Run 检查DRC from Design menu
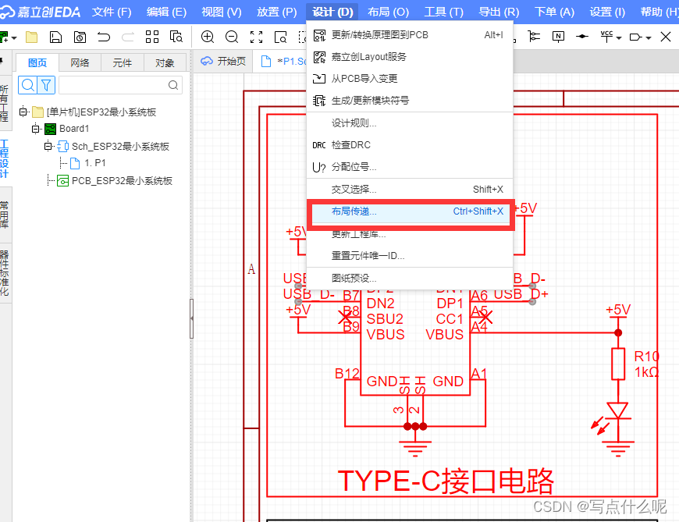This screenshot has width=679, height=522. click(x=410, y=145)
